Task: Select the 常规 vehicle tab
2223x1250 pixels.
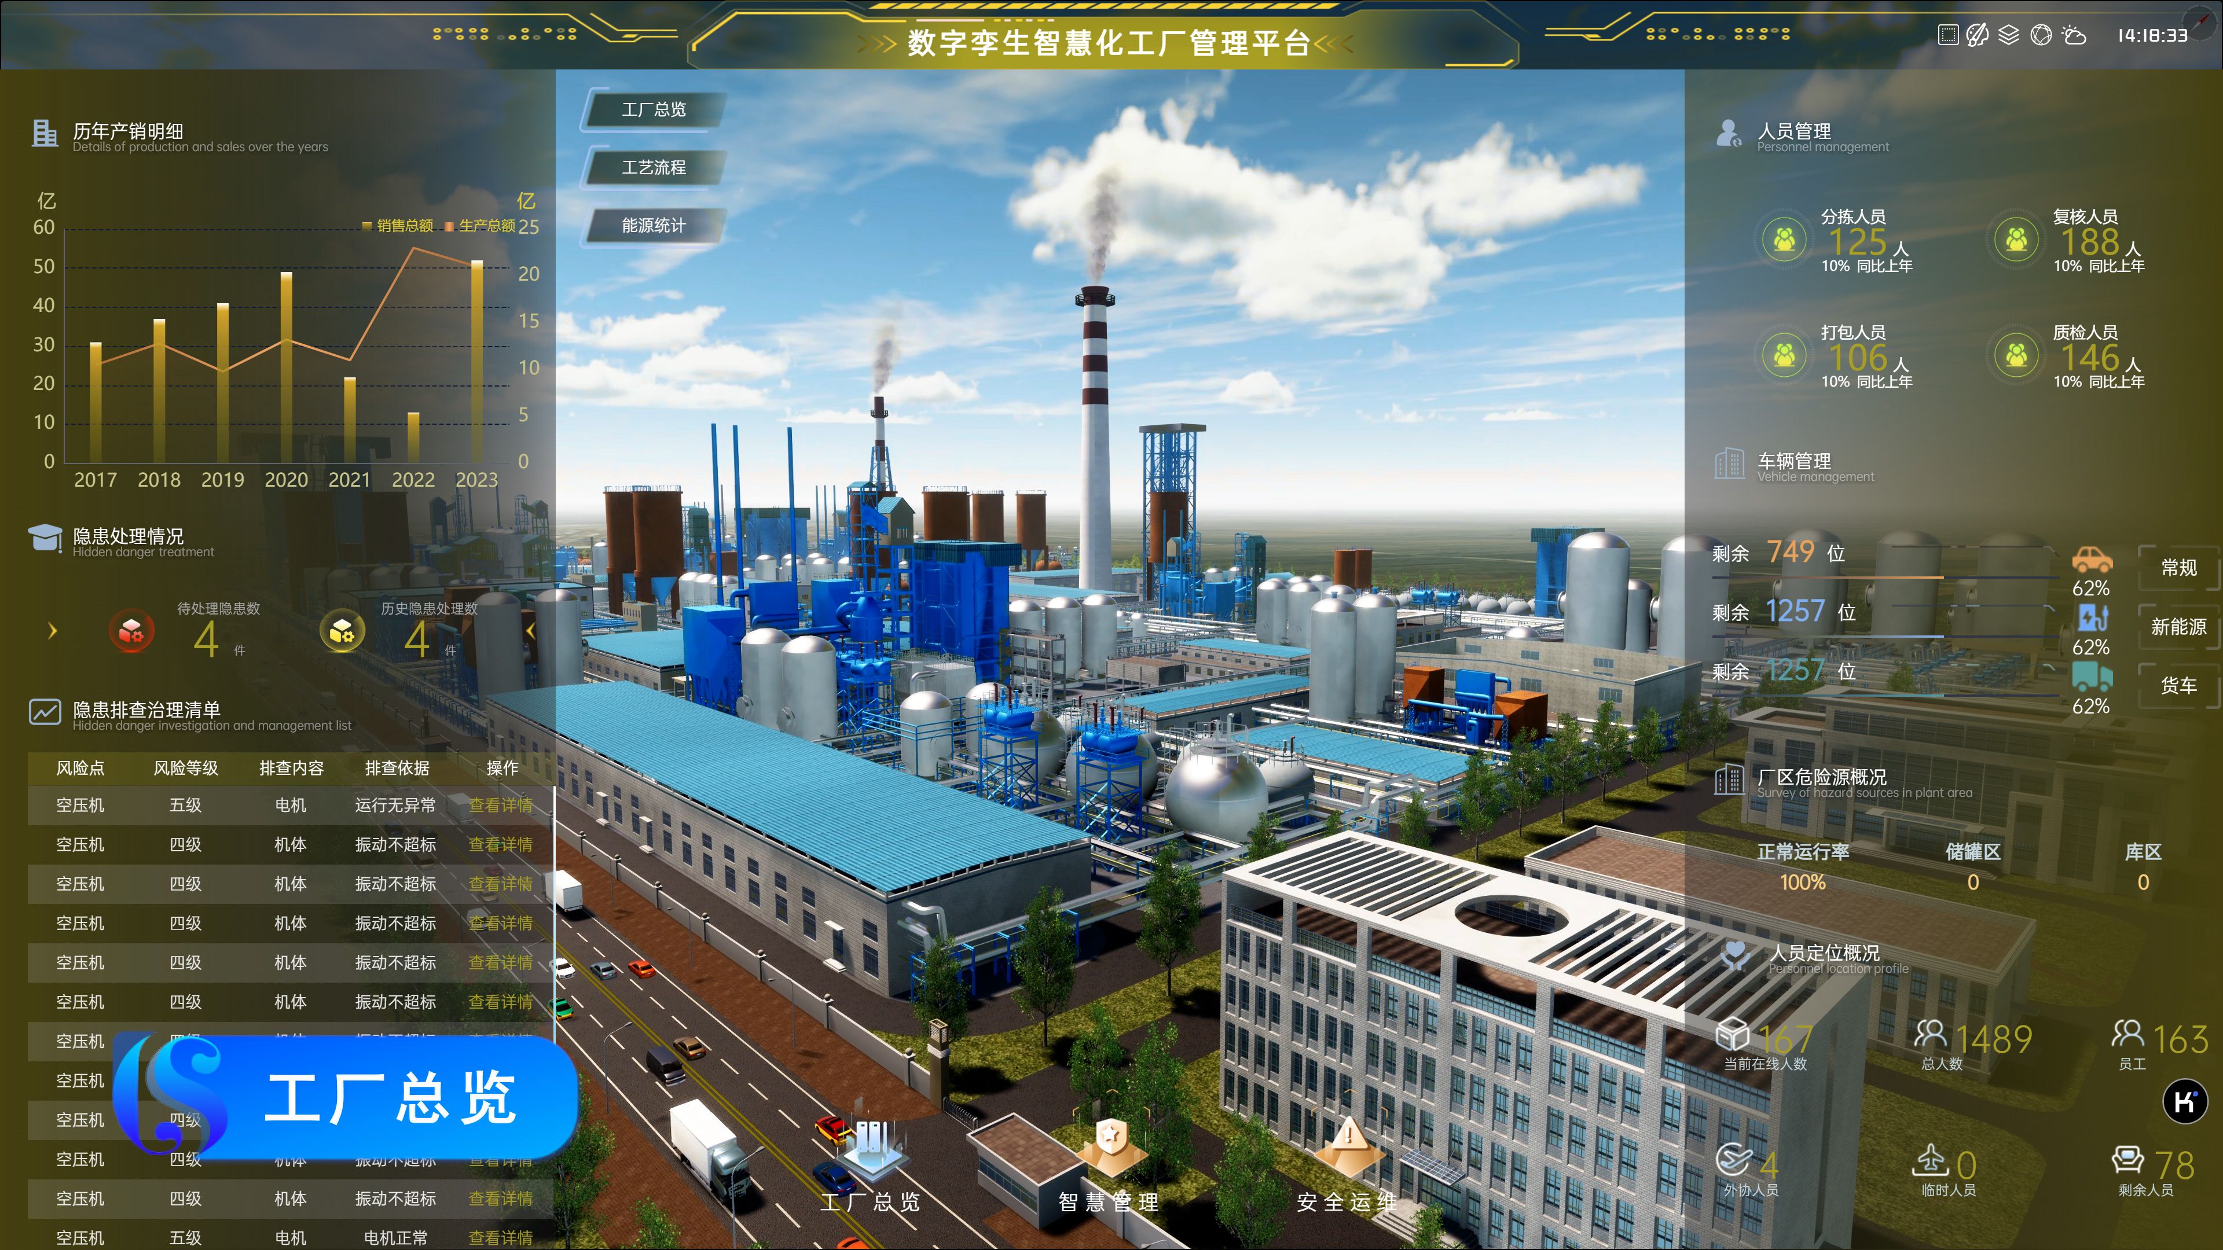Action: 2179,568
